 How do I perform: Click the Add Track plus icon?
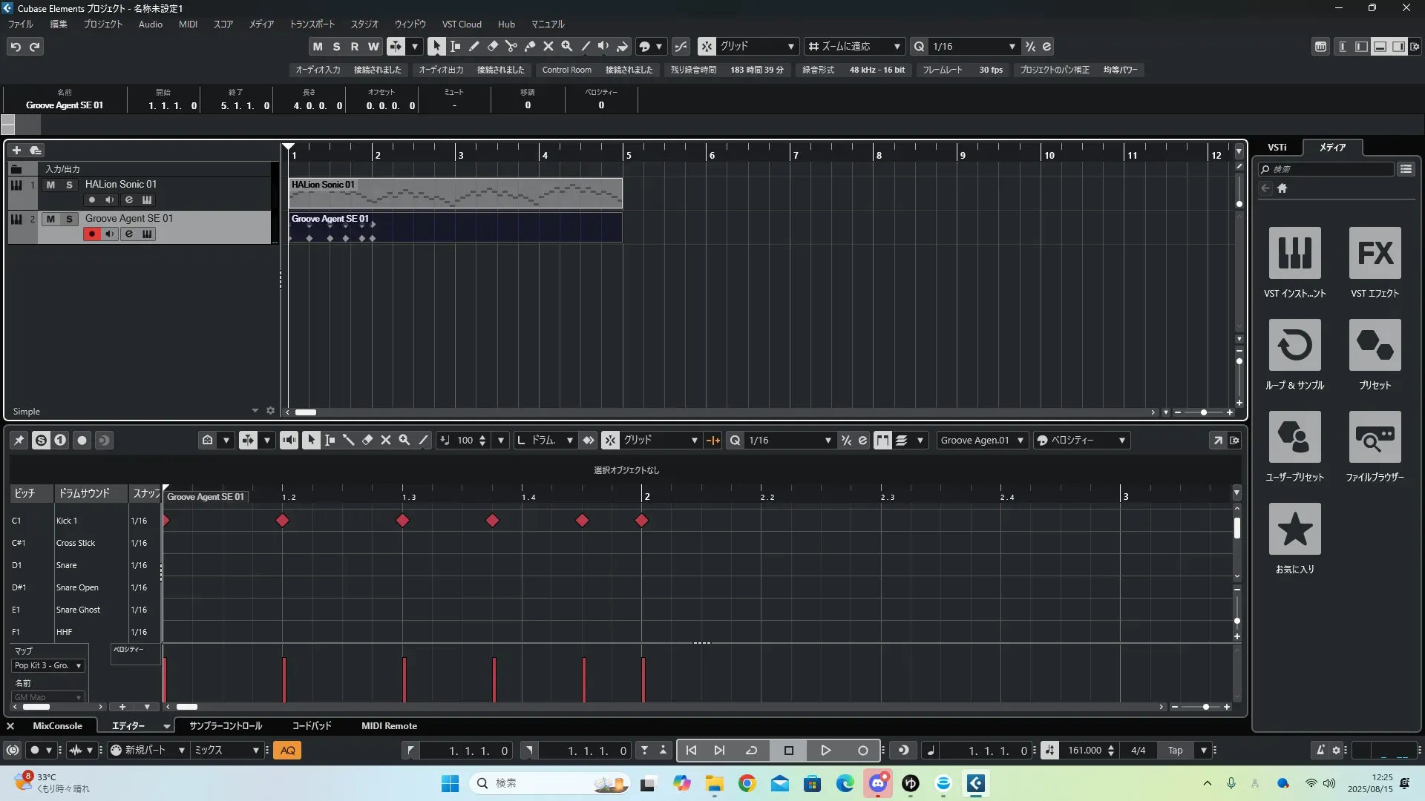pyautogui.click(x=16, y=150)
